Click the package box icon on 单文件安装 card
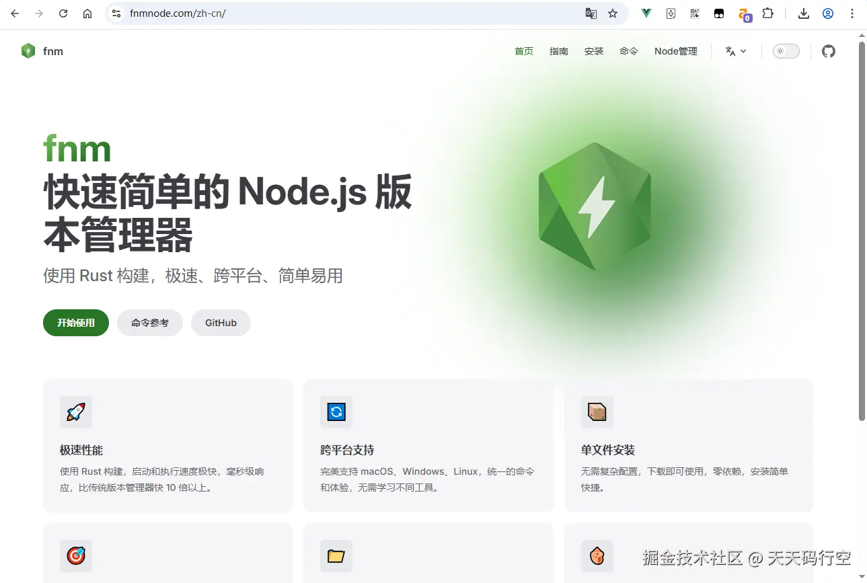 [597, 412]
